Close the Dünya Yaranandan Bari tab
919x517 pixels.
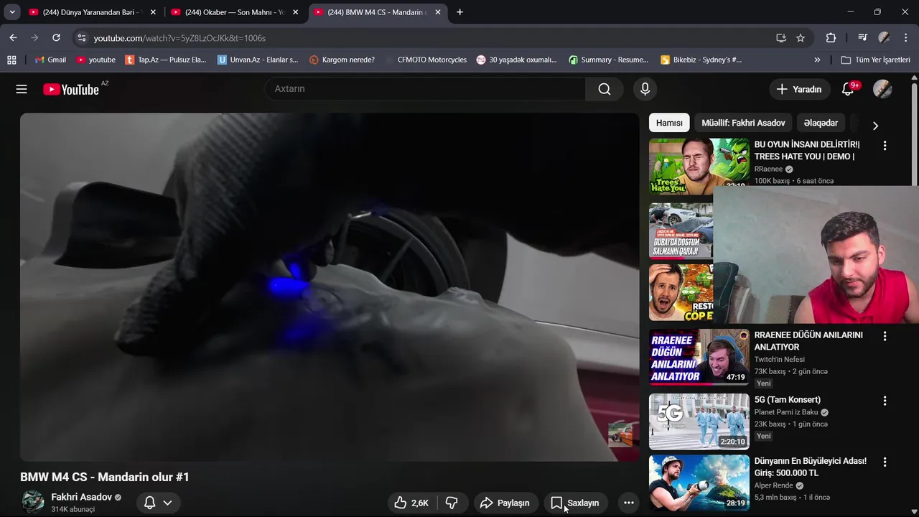point(153,12)
